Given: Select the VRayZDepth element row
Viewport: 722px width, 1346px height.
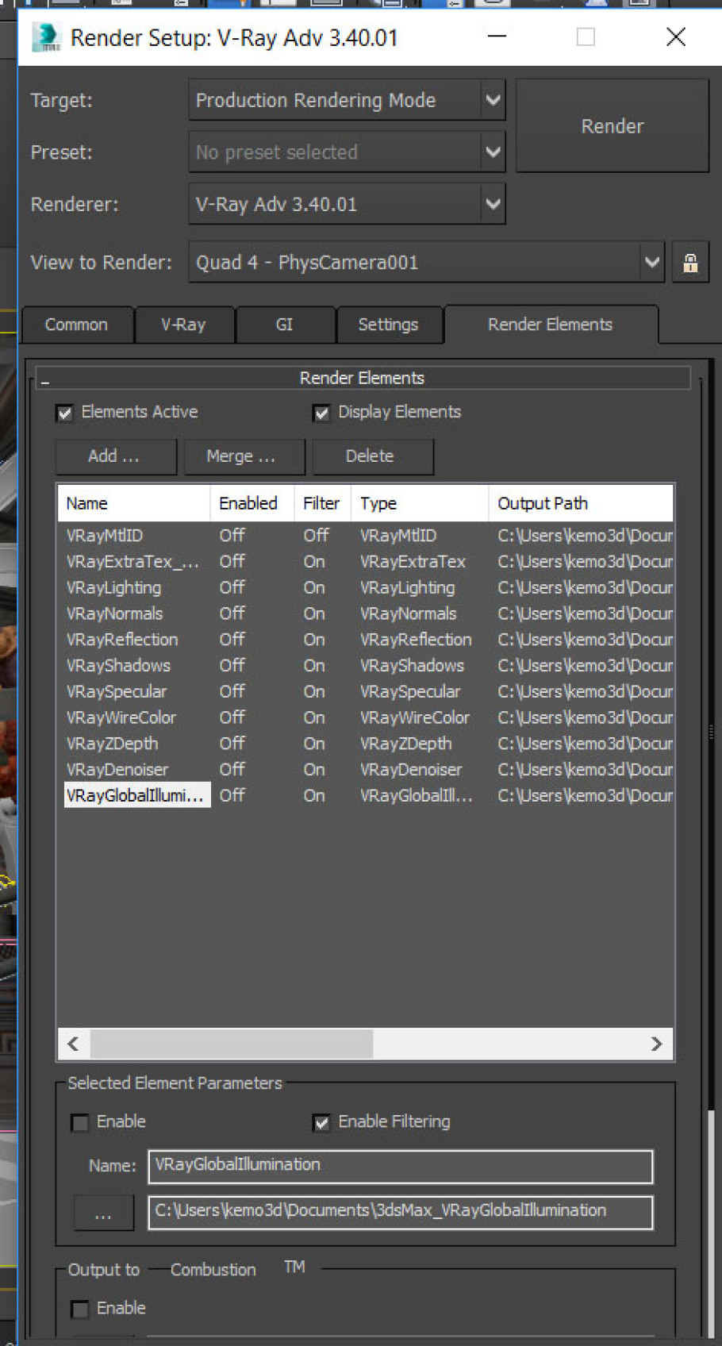Looking at the screenshot, I should [x=366, y=744].
